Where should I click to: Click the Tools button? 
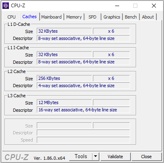pos(81,157)
